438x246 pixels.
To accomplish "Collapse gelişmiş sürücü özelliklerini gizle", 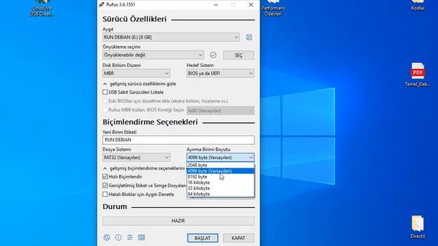I will pos(140,83).
